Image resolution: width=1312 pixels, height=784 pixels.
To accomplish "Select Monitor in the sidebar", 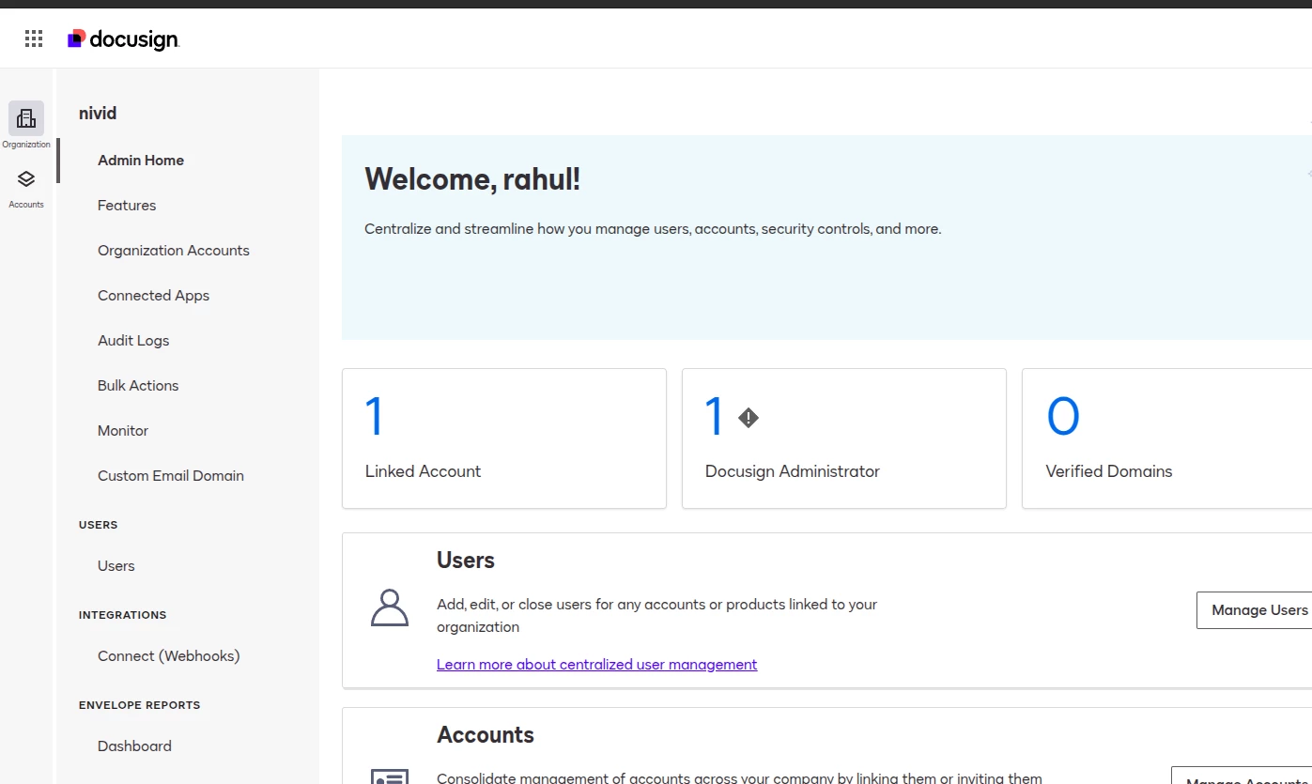I will point(123,431).
